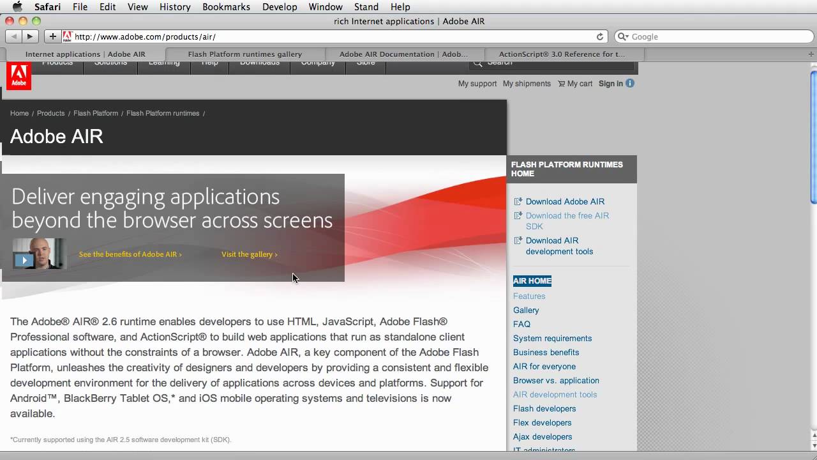Screen dimensions: 817x460
Task: Click the vertical scrollbar thumb
Action: pos(813,137)
